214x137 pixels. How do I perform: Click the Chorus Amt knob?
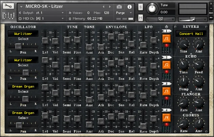coord(198,124)
